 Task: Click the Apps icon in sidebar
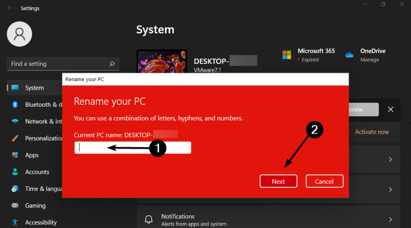15,155
